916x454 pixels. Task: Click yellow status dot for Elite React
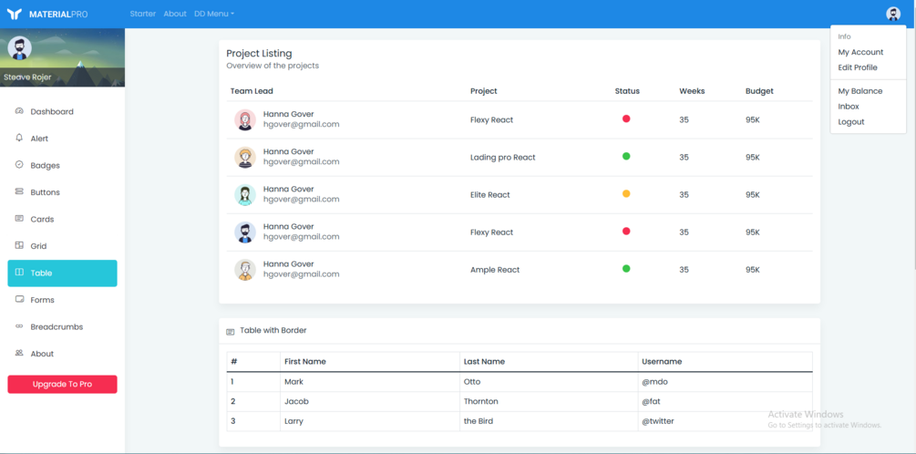click(x=626, y=193)
